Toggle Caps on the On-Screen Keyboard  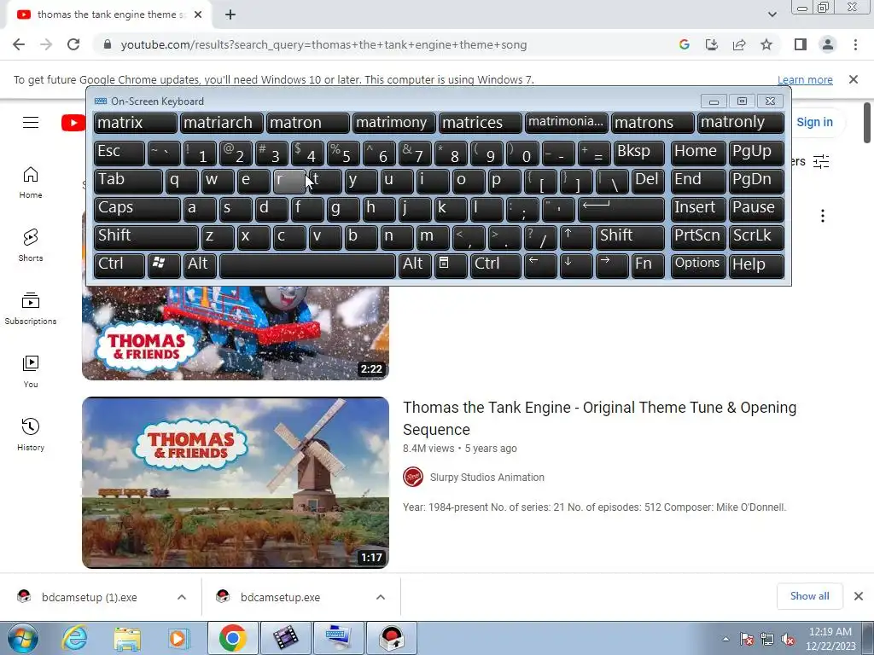(137, 209)
